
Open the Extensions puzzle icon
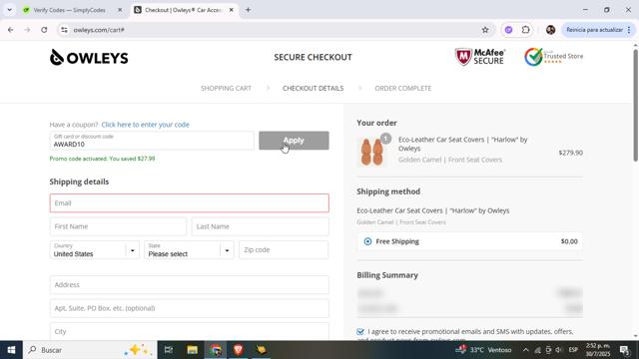coord(526,30)
